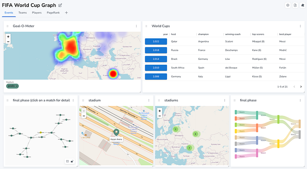Open extensions puzzle icon
The image size is (307, 169).
(x=302, y=5)
